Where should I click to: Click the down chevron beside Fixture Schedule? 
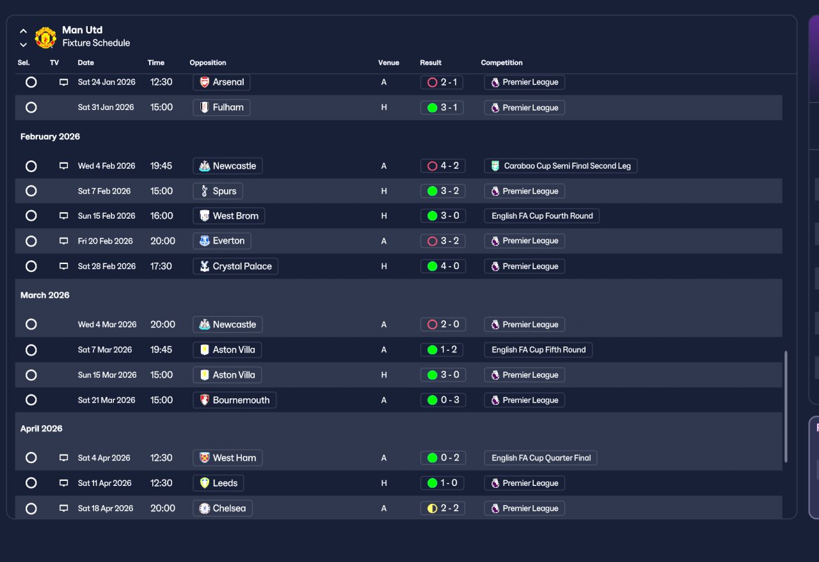point(23,45)
